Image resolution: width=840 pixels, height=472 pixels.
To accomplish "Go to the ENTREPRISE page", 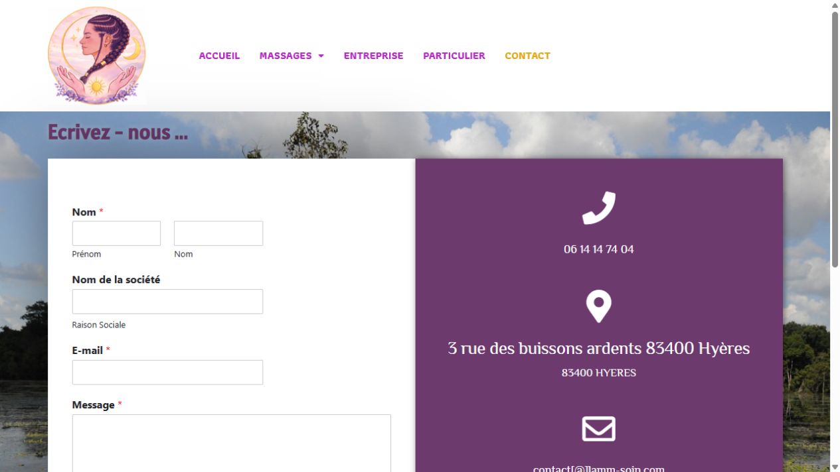I will point(373,56).
